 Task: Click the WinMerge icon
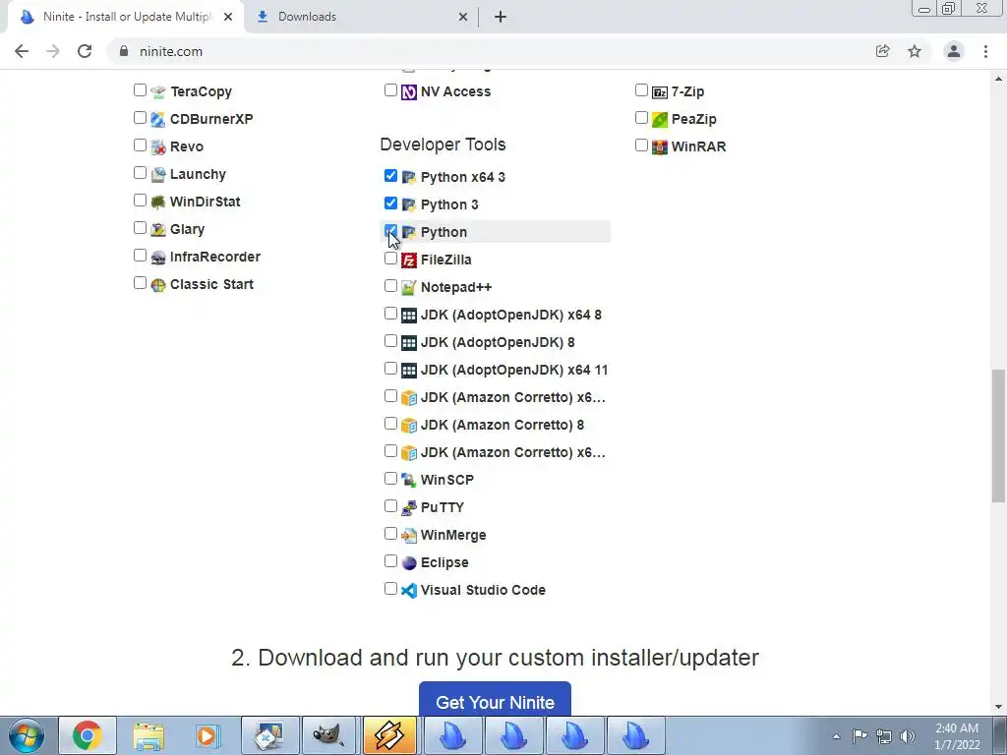pyautogui.click(x=409, y=536)
